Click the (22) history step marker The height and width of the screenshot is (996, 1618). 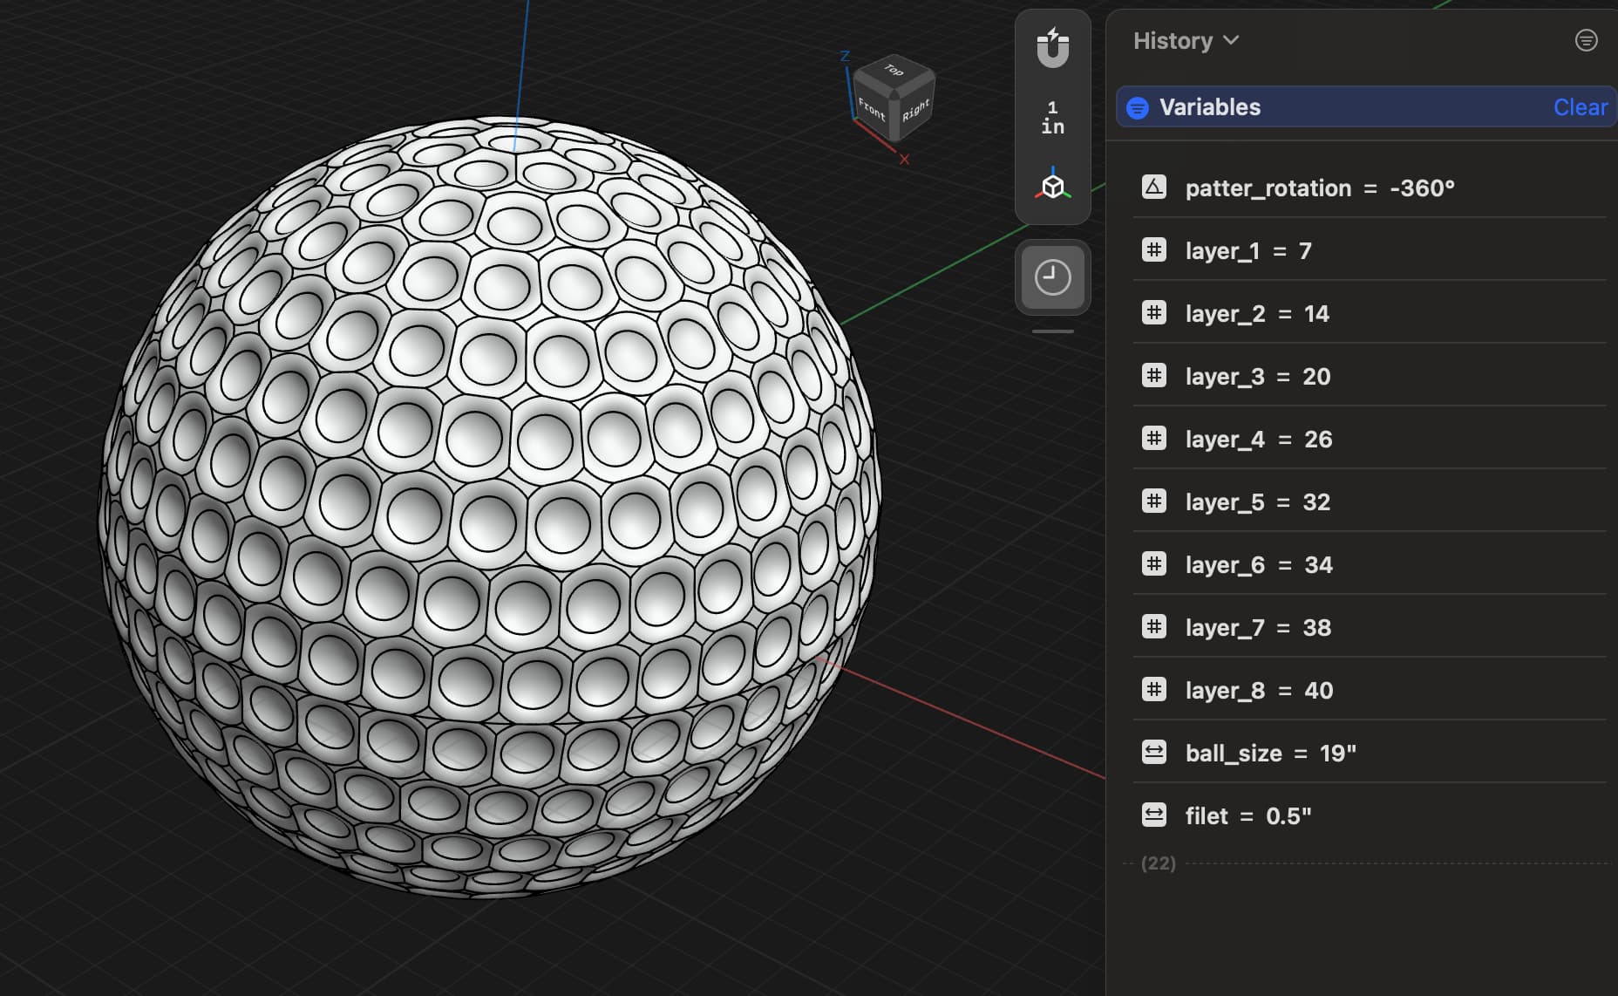click(x=1158, y=863)
